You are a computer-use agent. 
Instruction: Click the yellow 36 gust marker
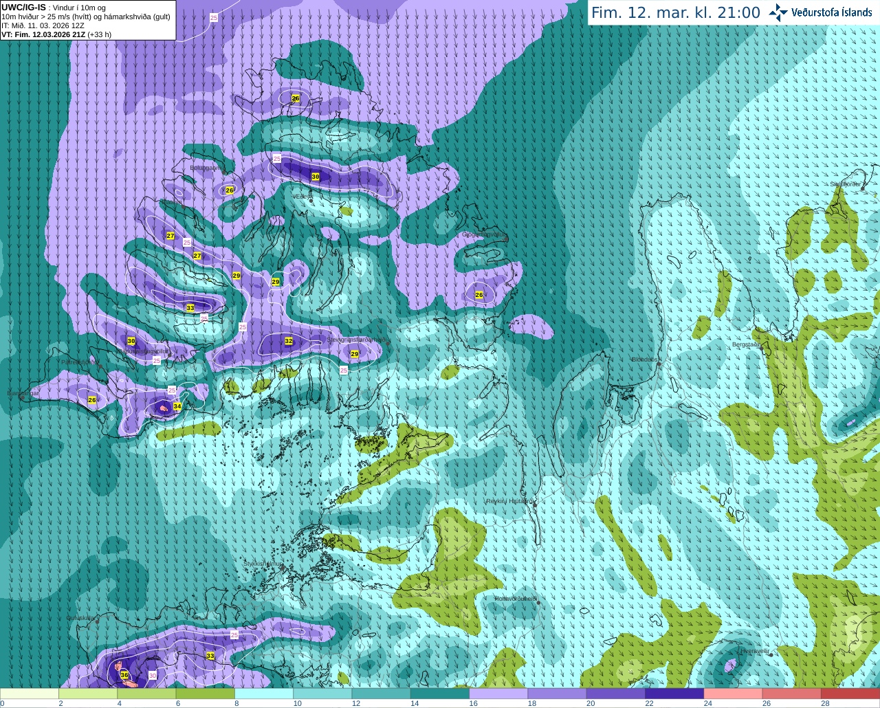(x=124, y=675)
